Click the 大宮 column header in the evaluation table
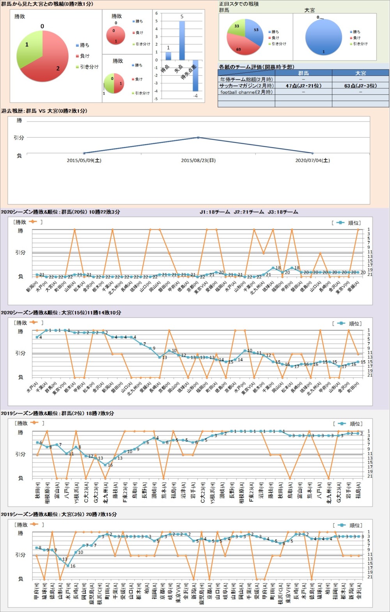 (360, 73)
